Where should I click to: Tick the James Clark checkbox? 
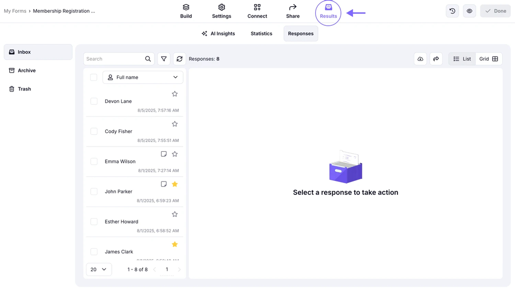[94, 251]
